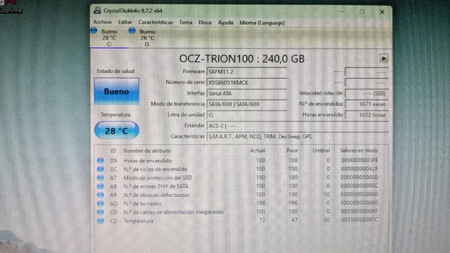Screen dimensions: 450x253
Task: Select 'N.º de caídas de alimentación inesperadas'
Action: pos(173,213)
